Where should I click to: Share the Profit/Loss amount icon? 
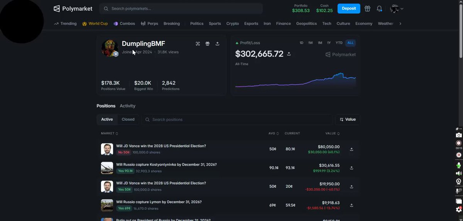pos(289,54)
